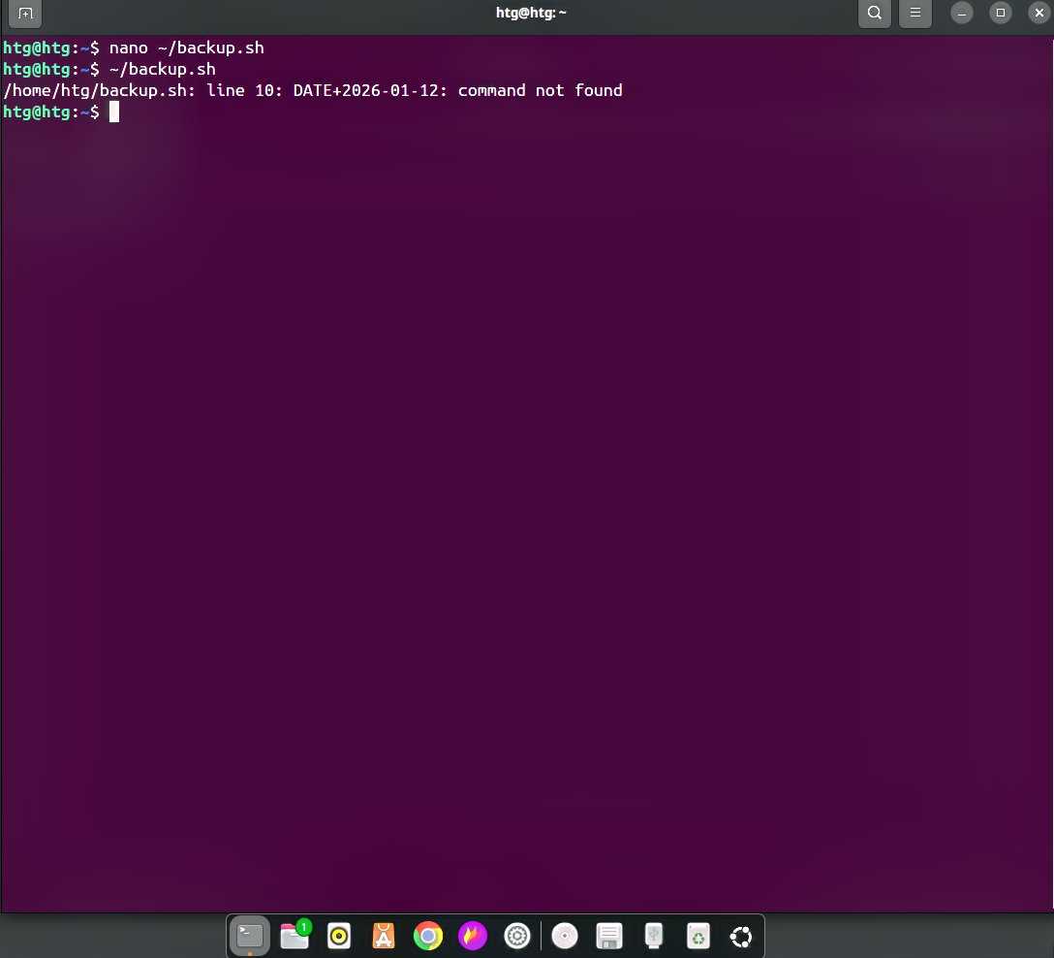Open the Ubuntu Software app in dock

click(x=384, y=936)
